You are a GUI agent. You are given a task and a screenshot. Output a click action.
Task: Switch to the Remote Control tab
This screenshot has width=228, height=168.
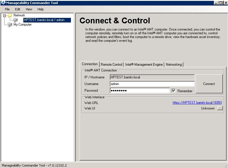[111, 65]
